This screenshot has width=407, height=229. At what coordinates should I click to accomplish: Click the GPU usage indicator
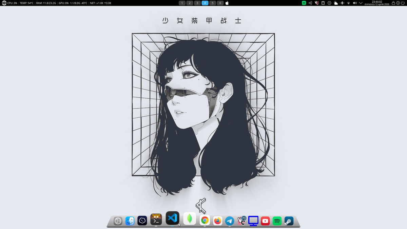click(73, 3)
